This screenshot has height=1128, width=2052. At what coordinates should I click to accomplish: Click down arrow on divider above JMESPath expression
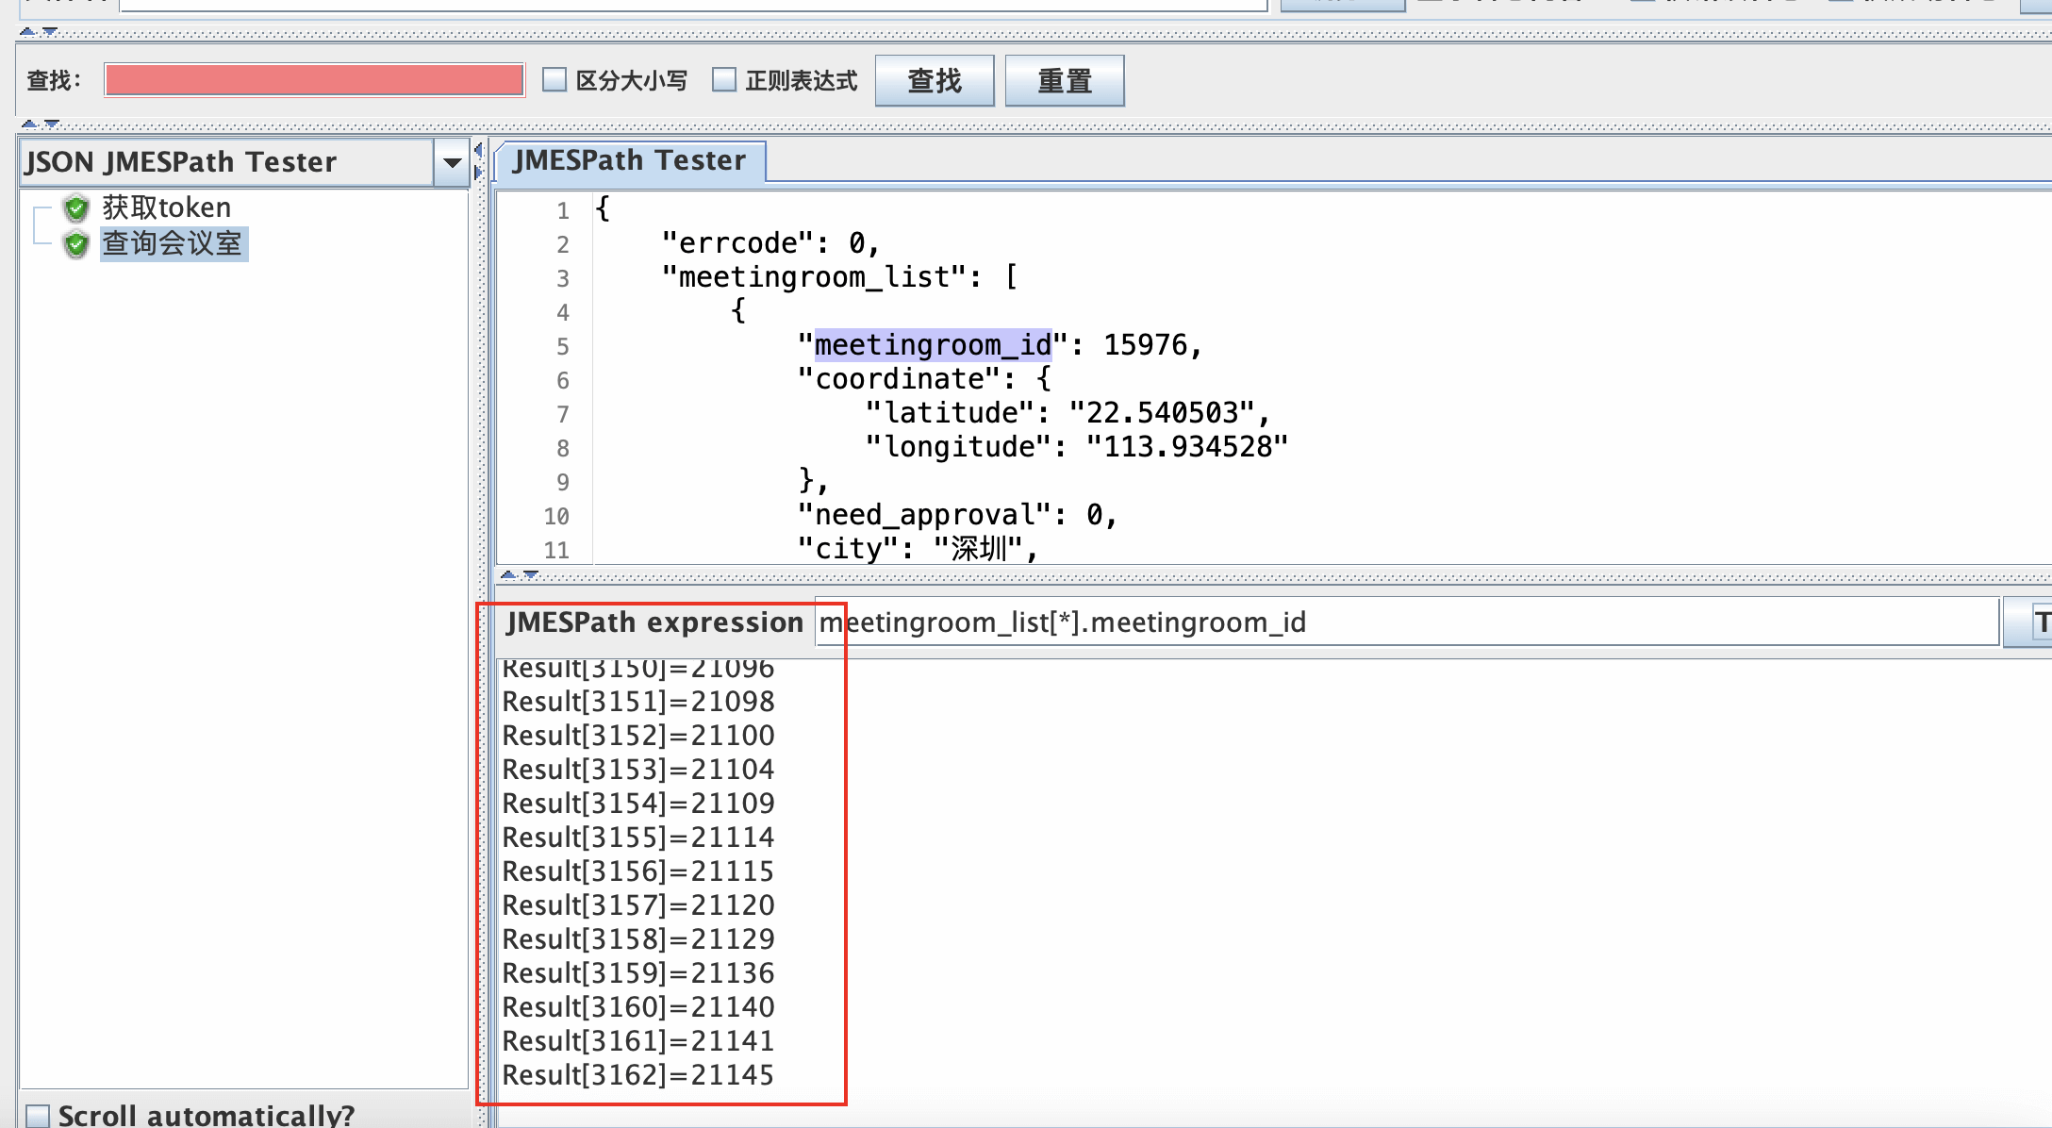point(531,574)
